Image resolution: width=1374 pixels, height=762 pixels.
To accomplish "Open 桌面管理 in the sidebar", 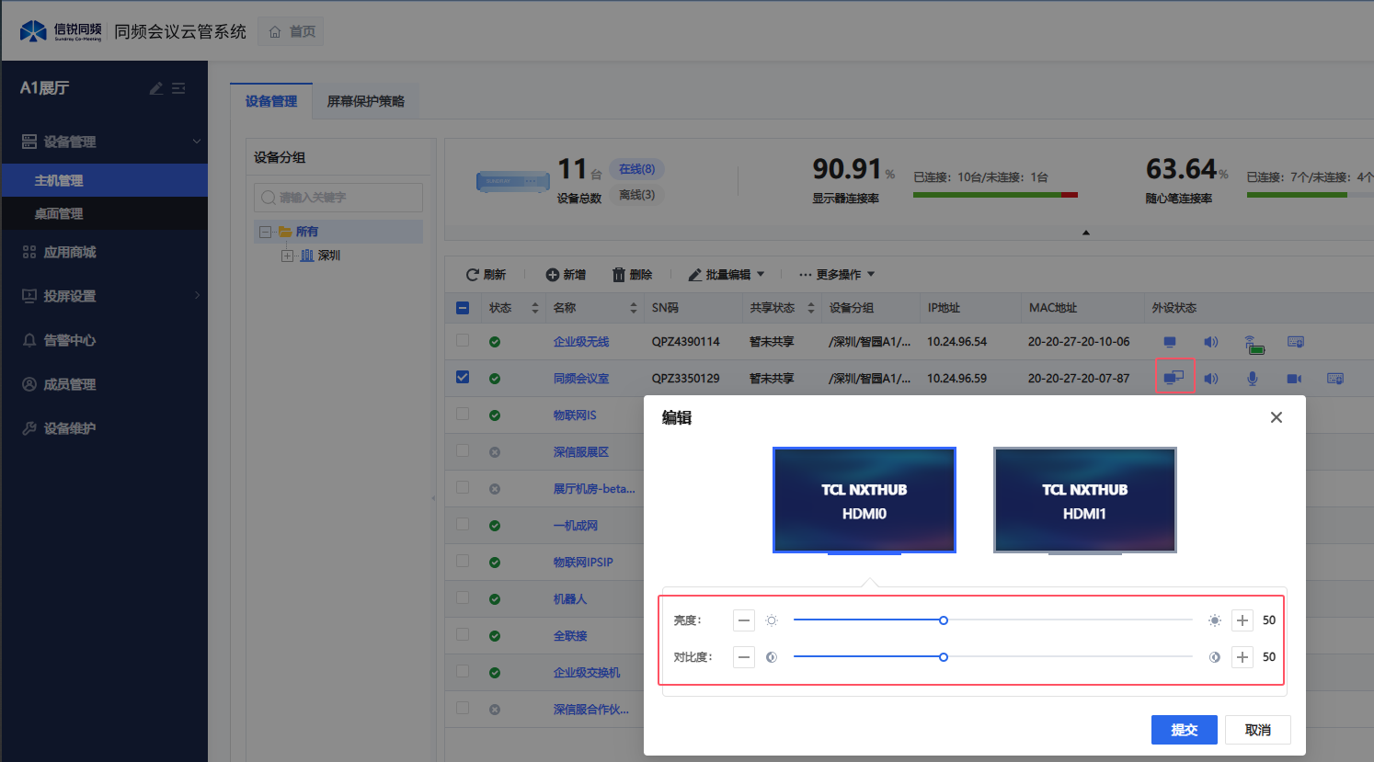I will coord(59,213).
